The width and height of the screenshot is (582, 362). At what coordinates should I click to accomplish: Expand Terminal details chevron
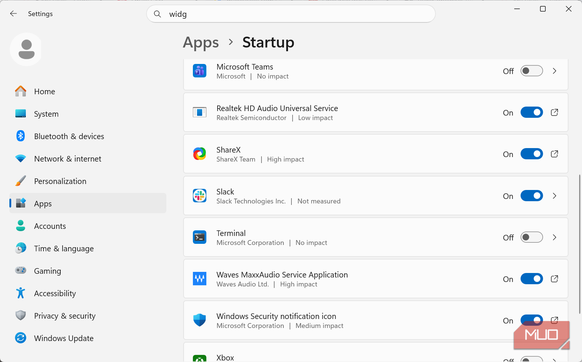coord(555,237)
